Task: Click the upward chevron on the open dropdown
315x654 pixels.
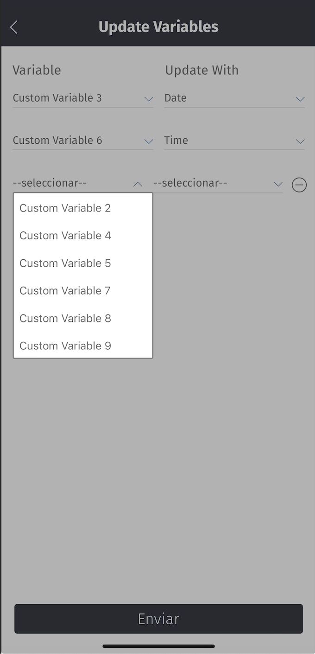Action: (x=137, y=184)
